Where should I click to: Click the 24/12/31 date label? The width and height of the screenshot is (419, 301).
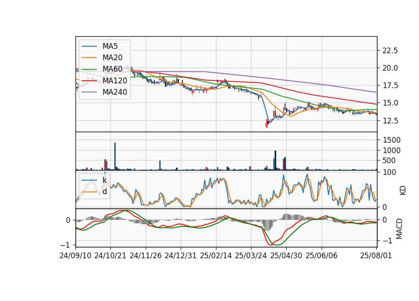pos(180,256)
